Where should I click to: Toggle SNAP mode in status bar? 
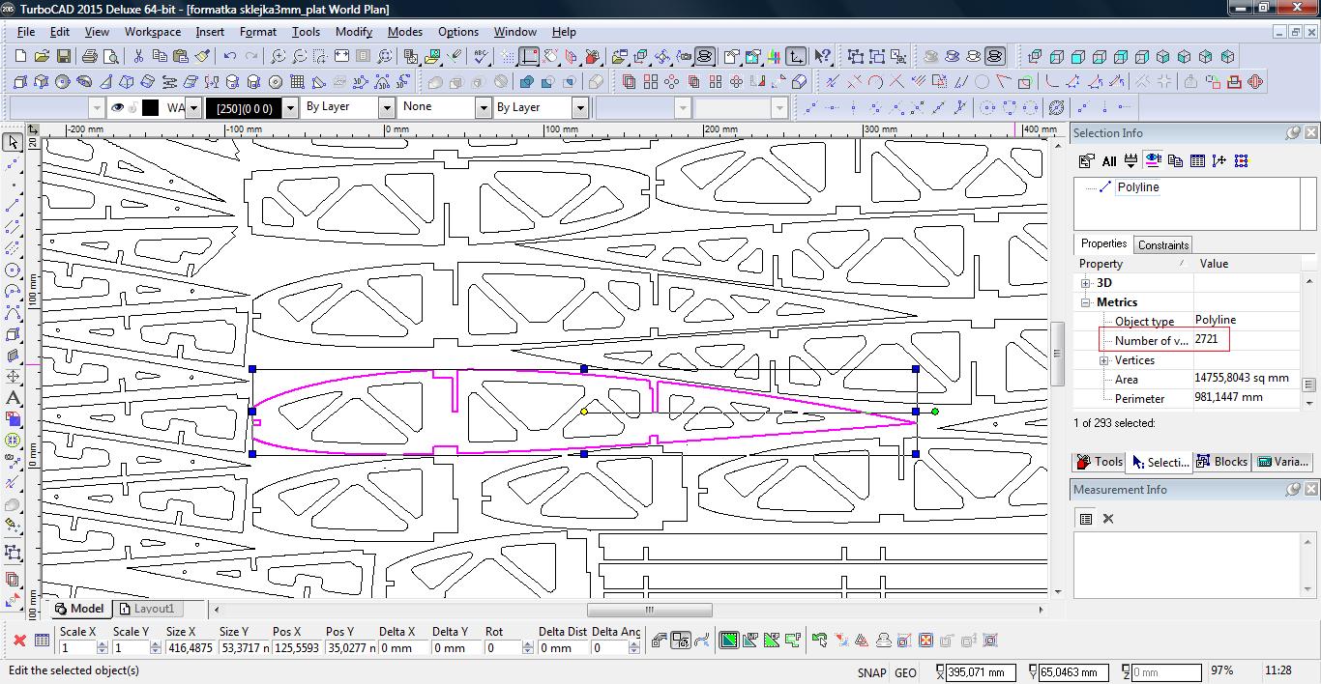point(870,672)
